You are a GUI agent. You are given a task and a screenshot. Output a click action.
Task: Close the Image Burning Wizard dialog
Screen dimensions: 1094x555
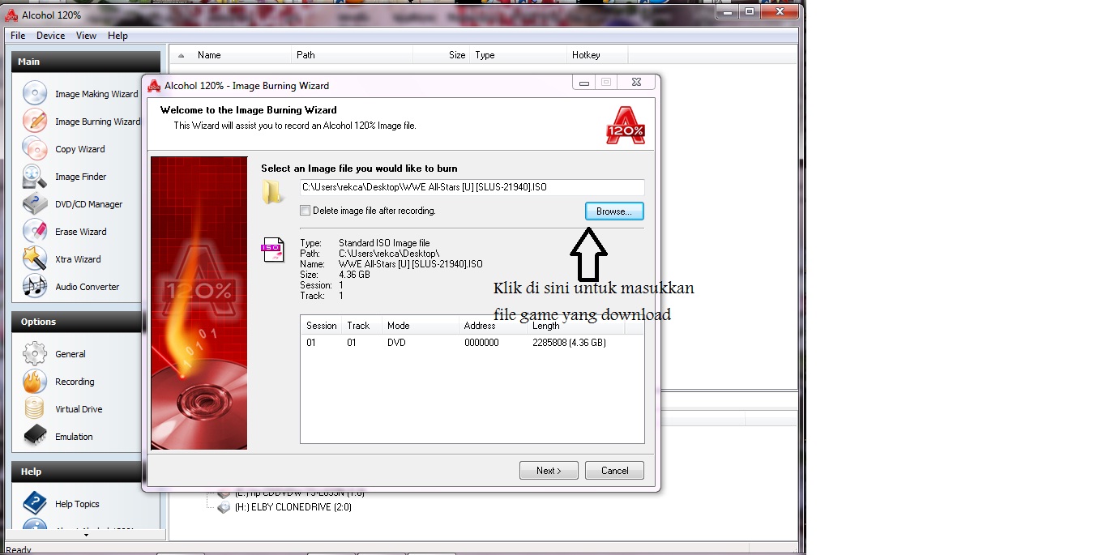pyautogui.click(x=637, y=83)
